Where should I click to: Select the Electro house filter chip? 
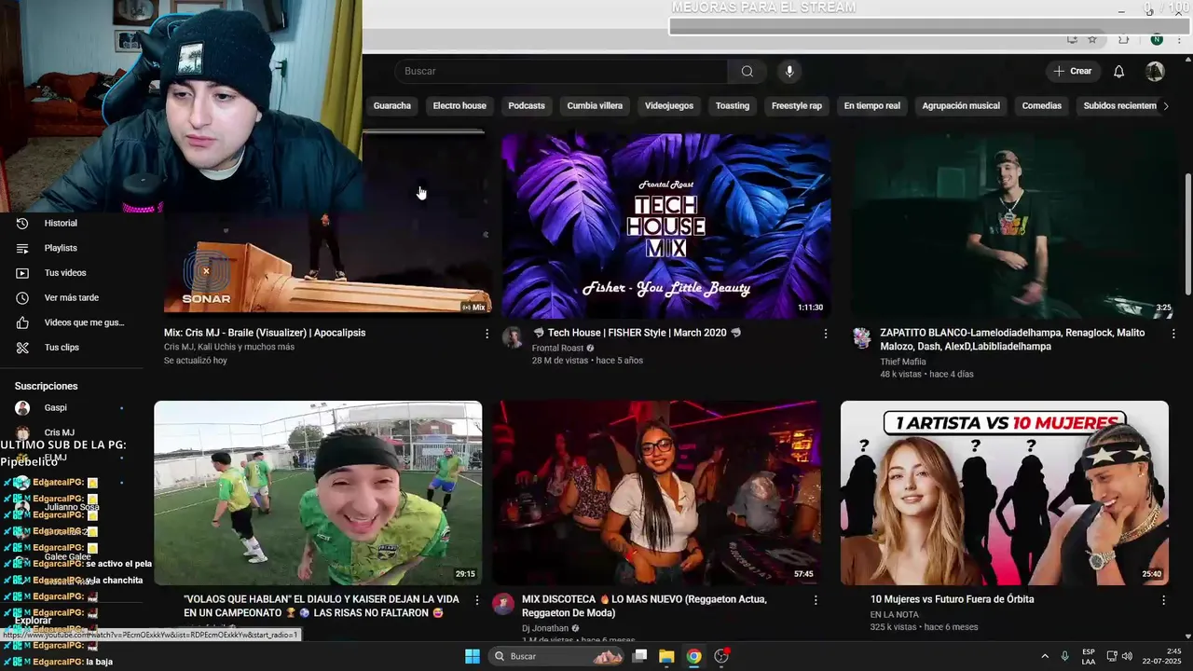[x=459, y=106]
